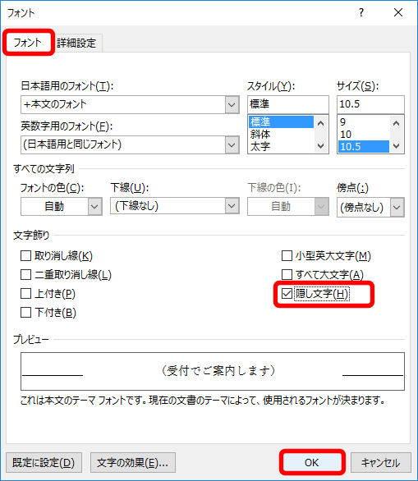Check the 上付き(P) superscript option

click(x=25, y=294)
